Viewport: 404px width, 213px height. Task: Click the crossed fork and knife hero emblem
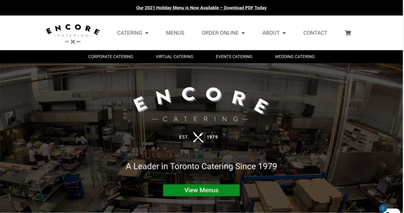pos(198,137)
